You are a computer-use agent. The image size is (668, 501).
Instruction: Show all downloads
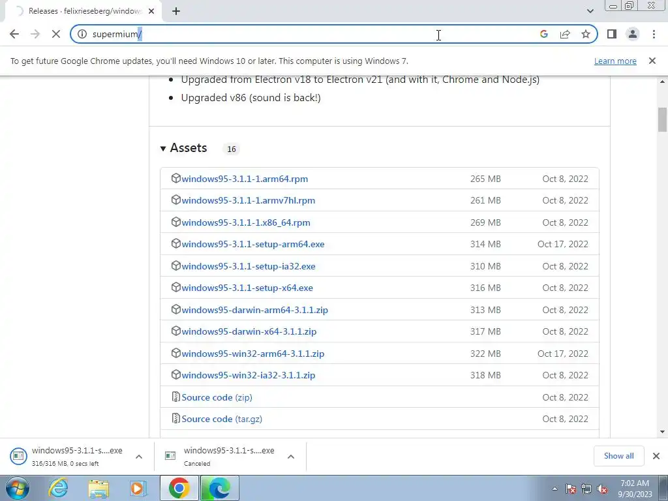pos(618,456)
